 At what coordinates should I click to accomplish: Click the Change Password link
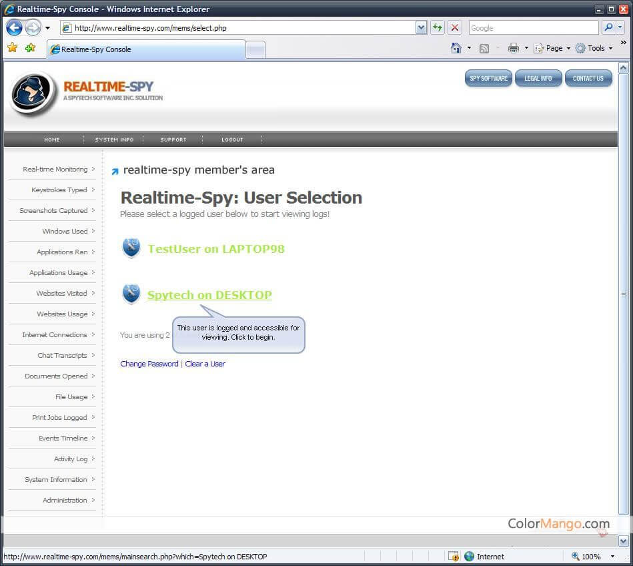pos(149,364)
